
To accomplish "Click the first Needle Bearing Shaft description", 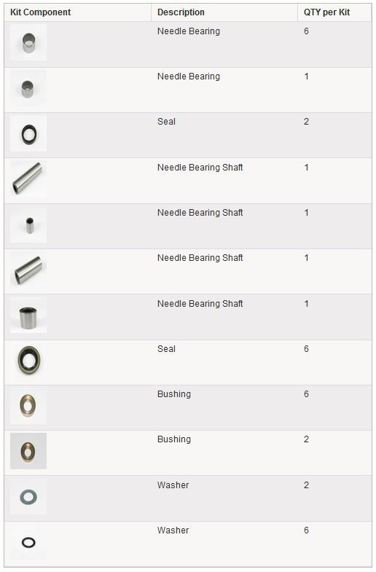I will coord(200,168).
